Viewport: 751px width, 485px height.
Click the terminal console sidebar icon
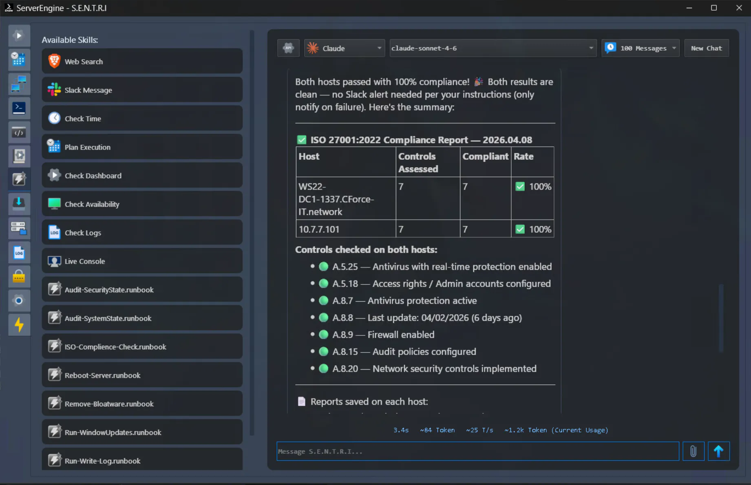[19, 108]
